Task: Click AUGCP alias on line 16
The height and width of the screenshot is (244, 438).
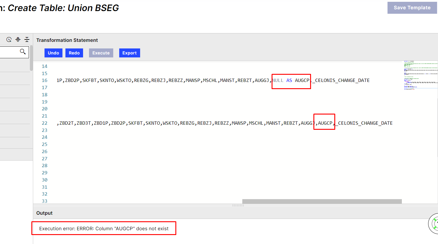Action: coord(302,80)
